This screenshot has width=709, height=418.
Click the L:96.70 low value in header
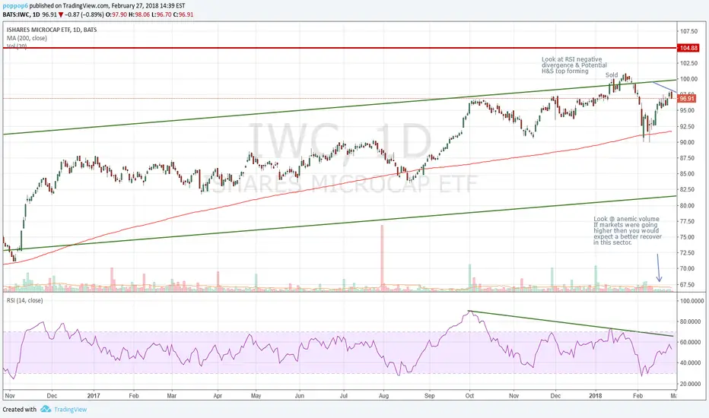tap(160, 14)
